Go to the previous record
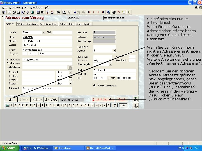This screenshot has width=202, height=151. click(94, 12)
